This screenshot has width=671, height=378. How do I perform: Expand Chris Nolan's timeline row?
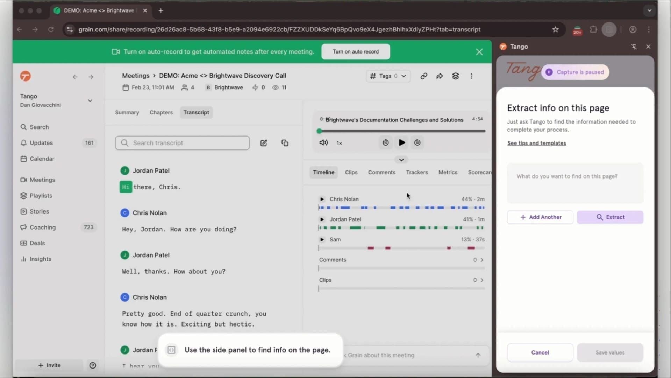pyautogui.click(x=322, y=199)
